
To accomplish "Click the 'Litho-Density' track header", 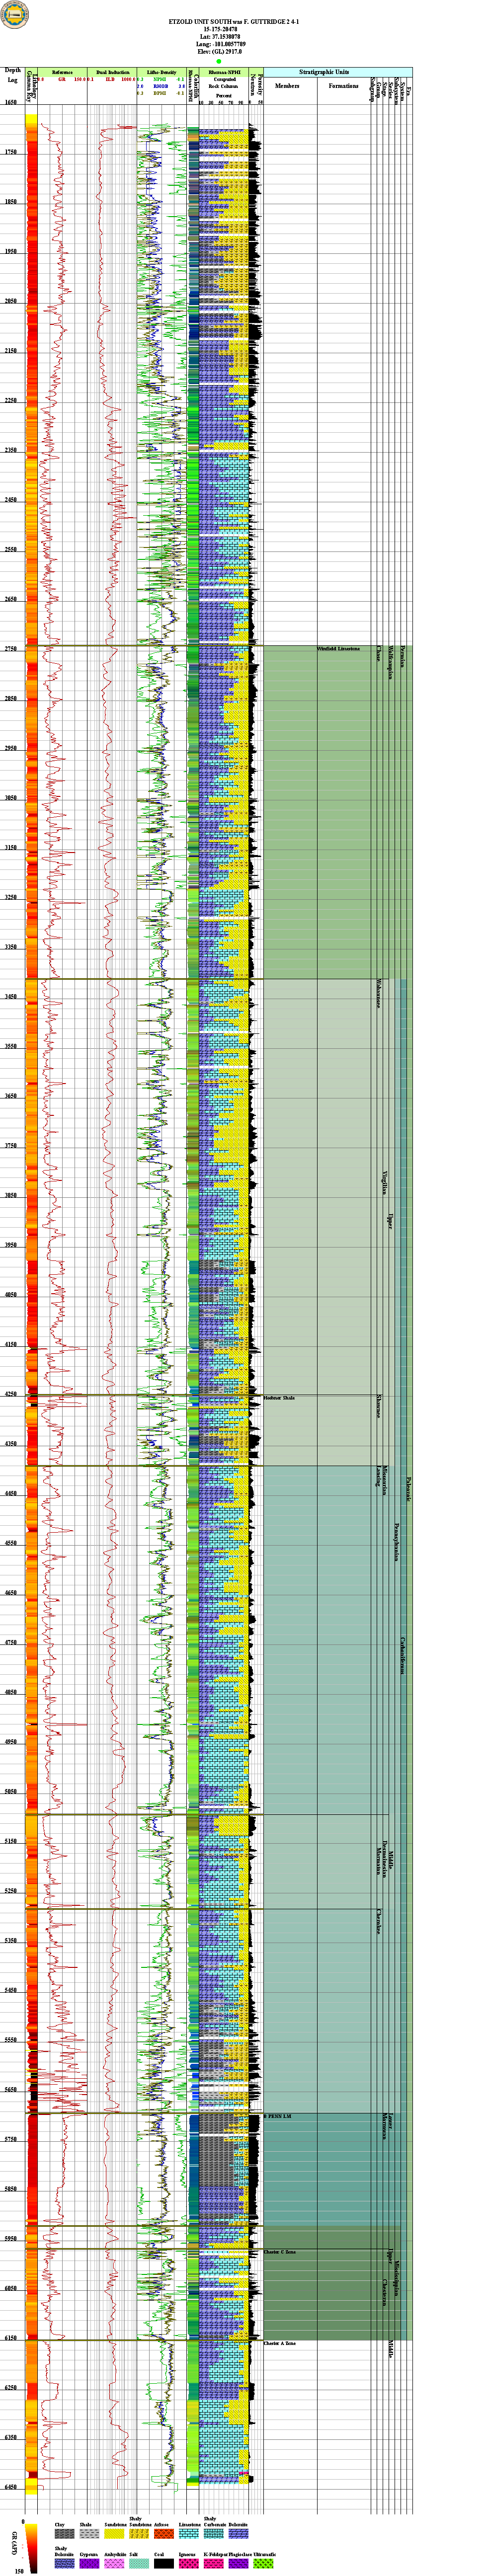I will pyautogui.click(x=161, y=73).
